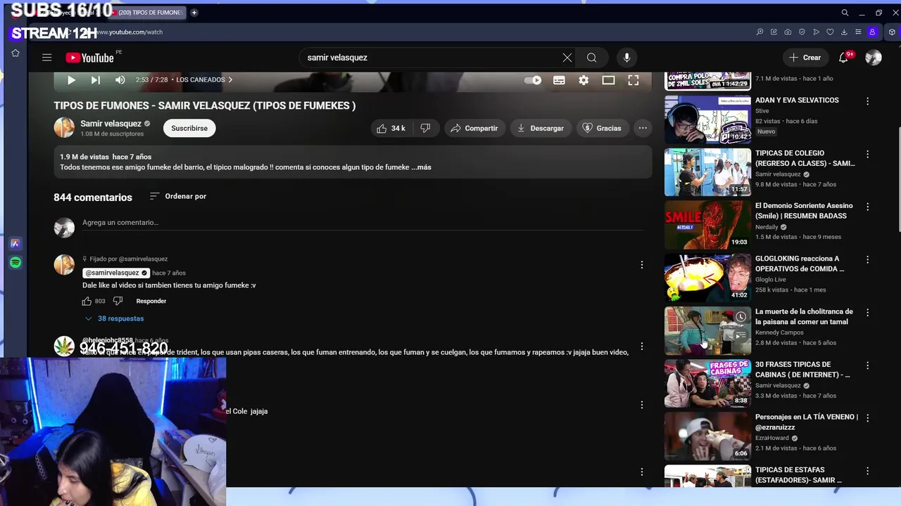Open TIPICAS DE COLEGIO video thumbnail
Viewport: 901px width, 506px height.
[707, 172]
